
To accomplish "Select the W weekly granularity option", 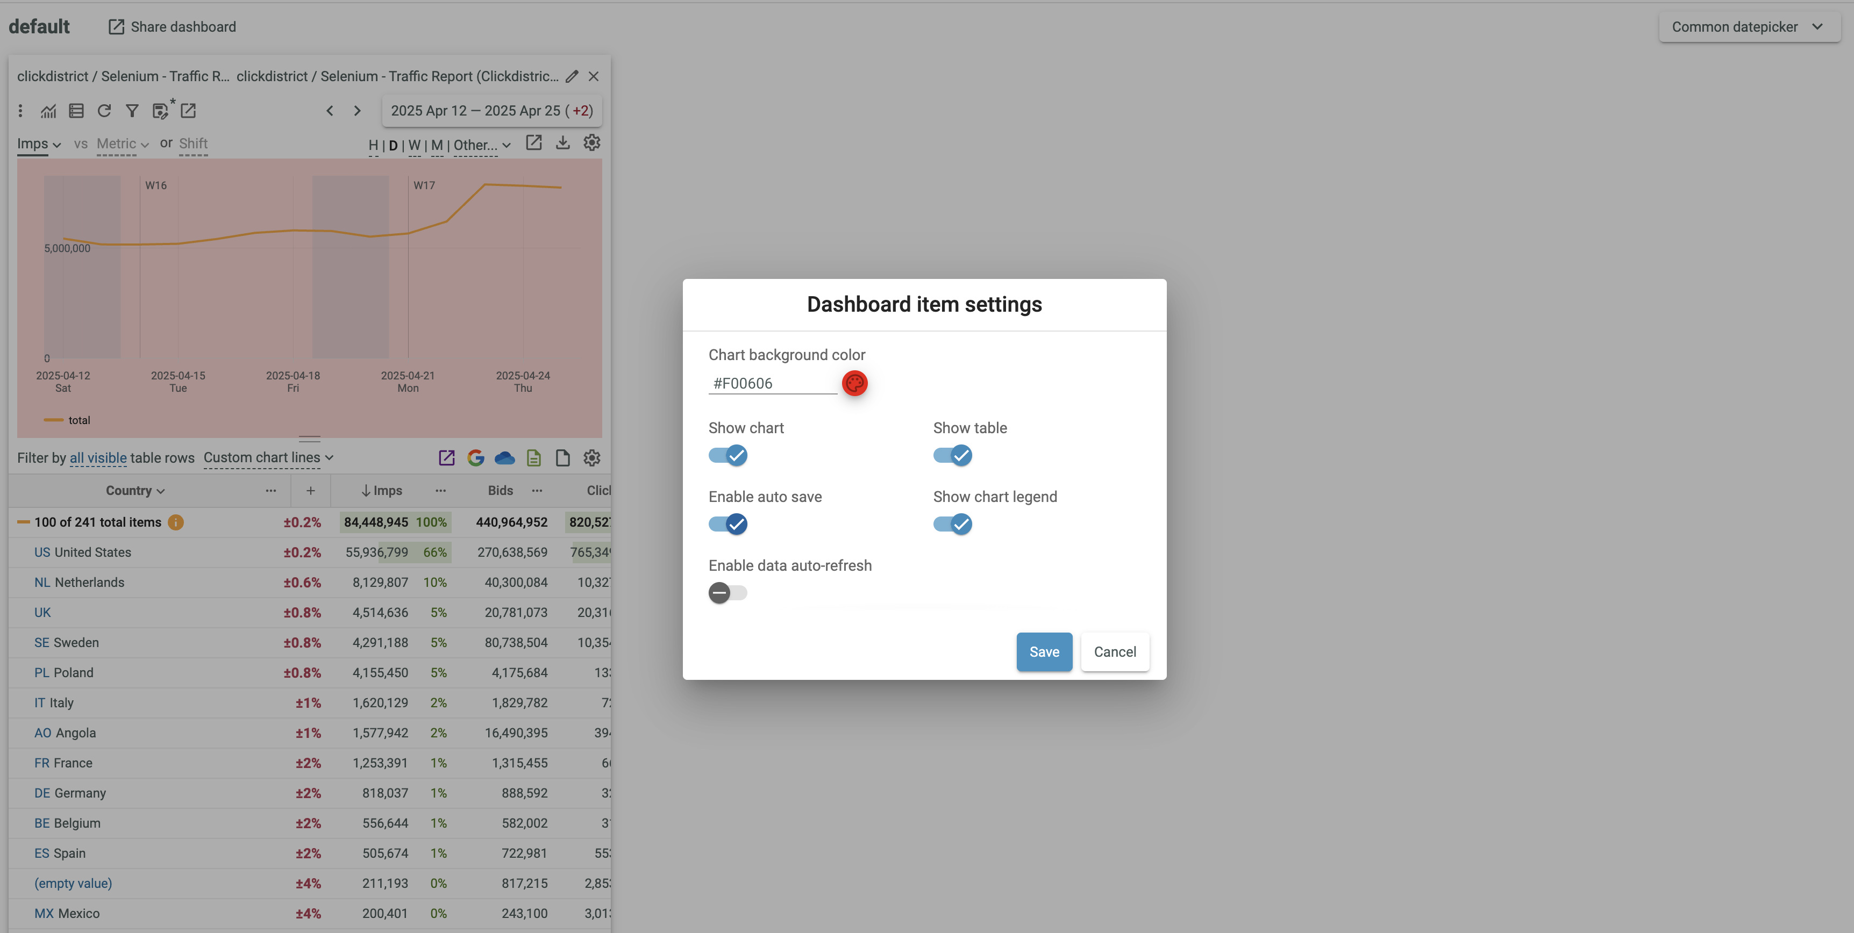I will pos(415,145).
